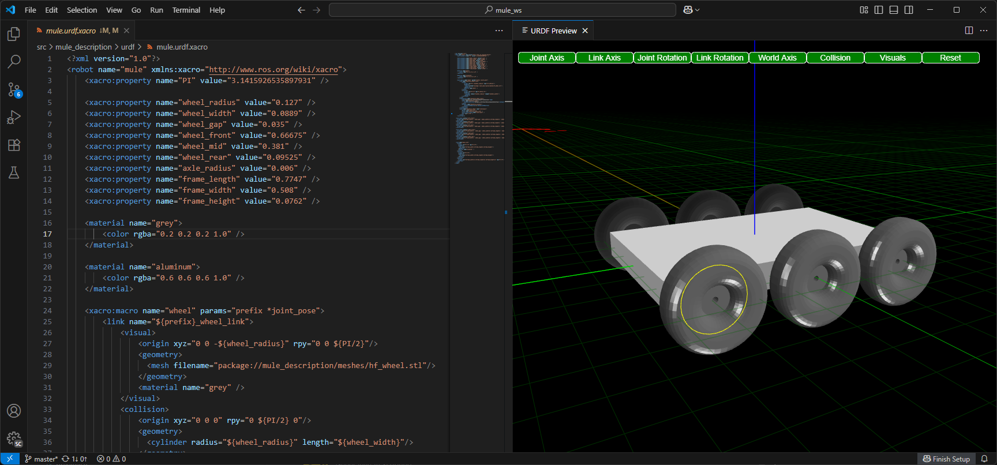997x465 pixels.
Task: Toggle Joint Axis display
Action: [x=547, y=58]
